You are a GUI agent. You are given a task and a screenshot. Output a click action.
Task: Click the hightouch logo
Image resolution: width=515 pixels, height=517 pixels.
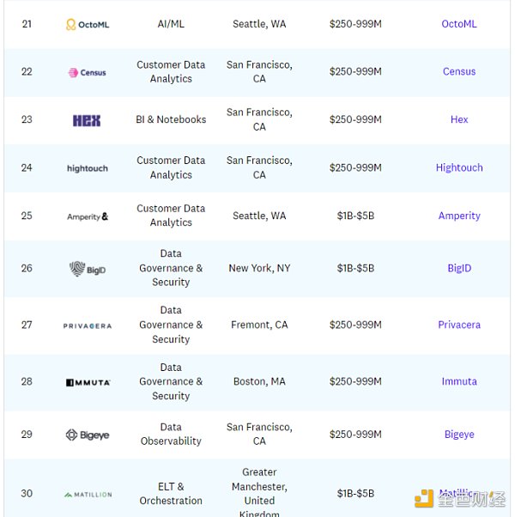point(88,168)
